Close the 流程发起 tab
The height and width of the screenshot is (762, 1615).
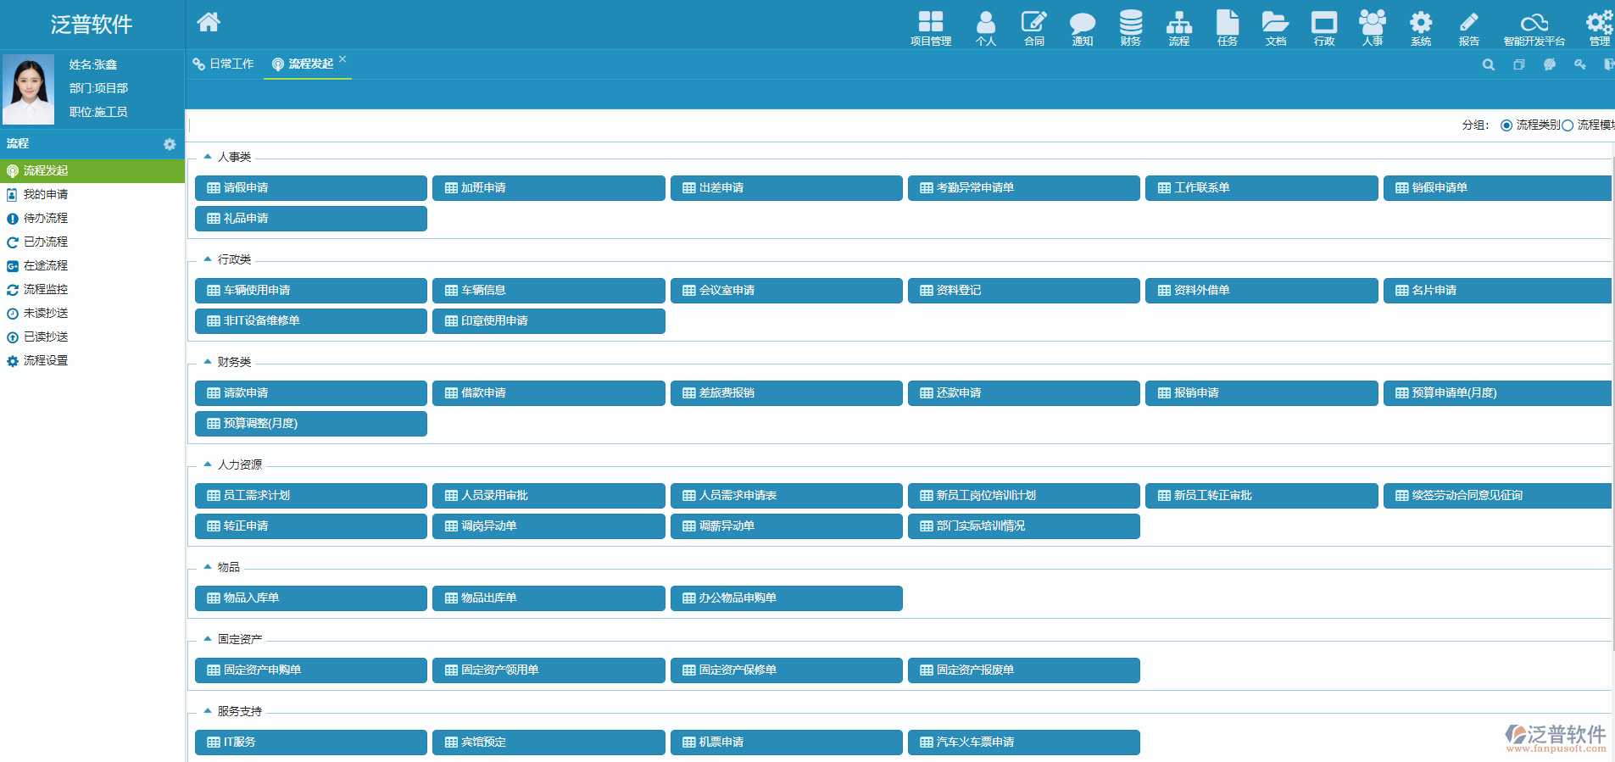[342, 59]
